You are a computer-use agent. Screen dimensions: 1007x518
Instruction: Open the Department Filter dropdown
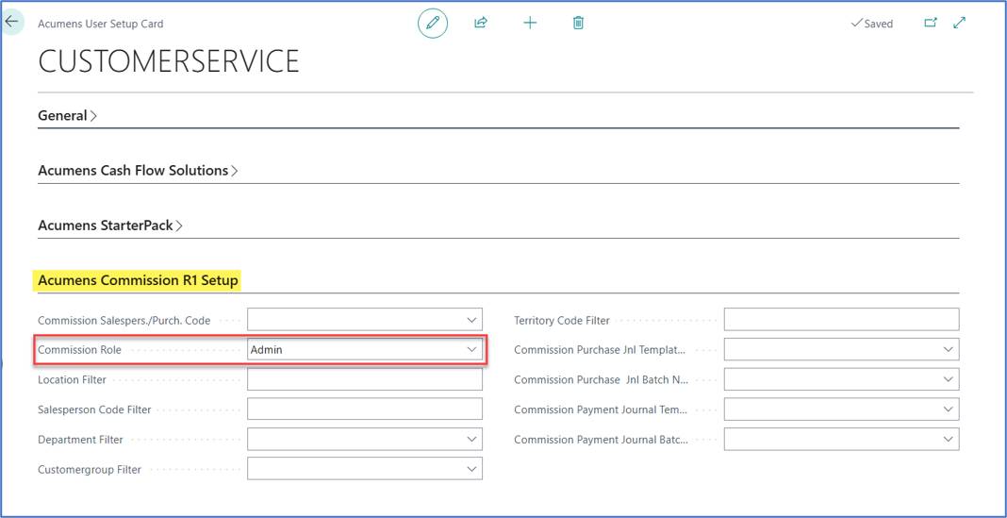472,440
